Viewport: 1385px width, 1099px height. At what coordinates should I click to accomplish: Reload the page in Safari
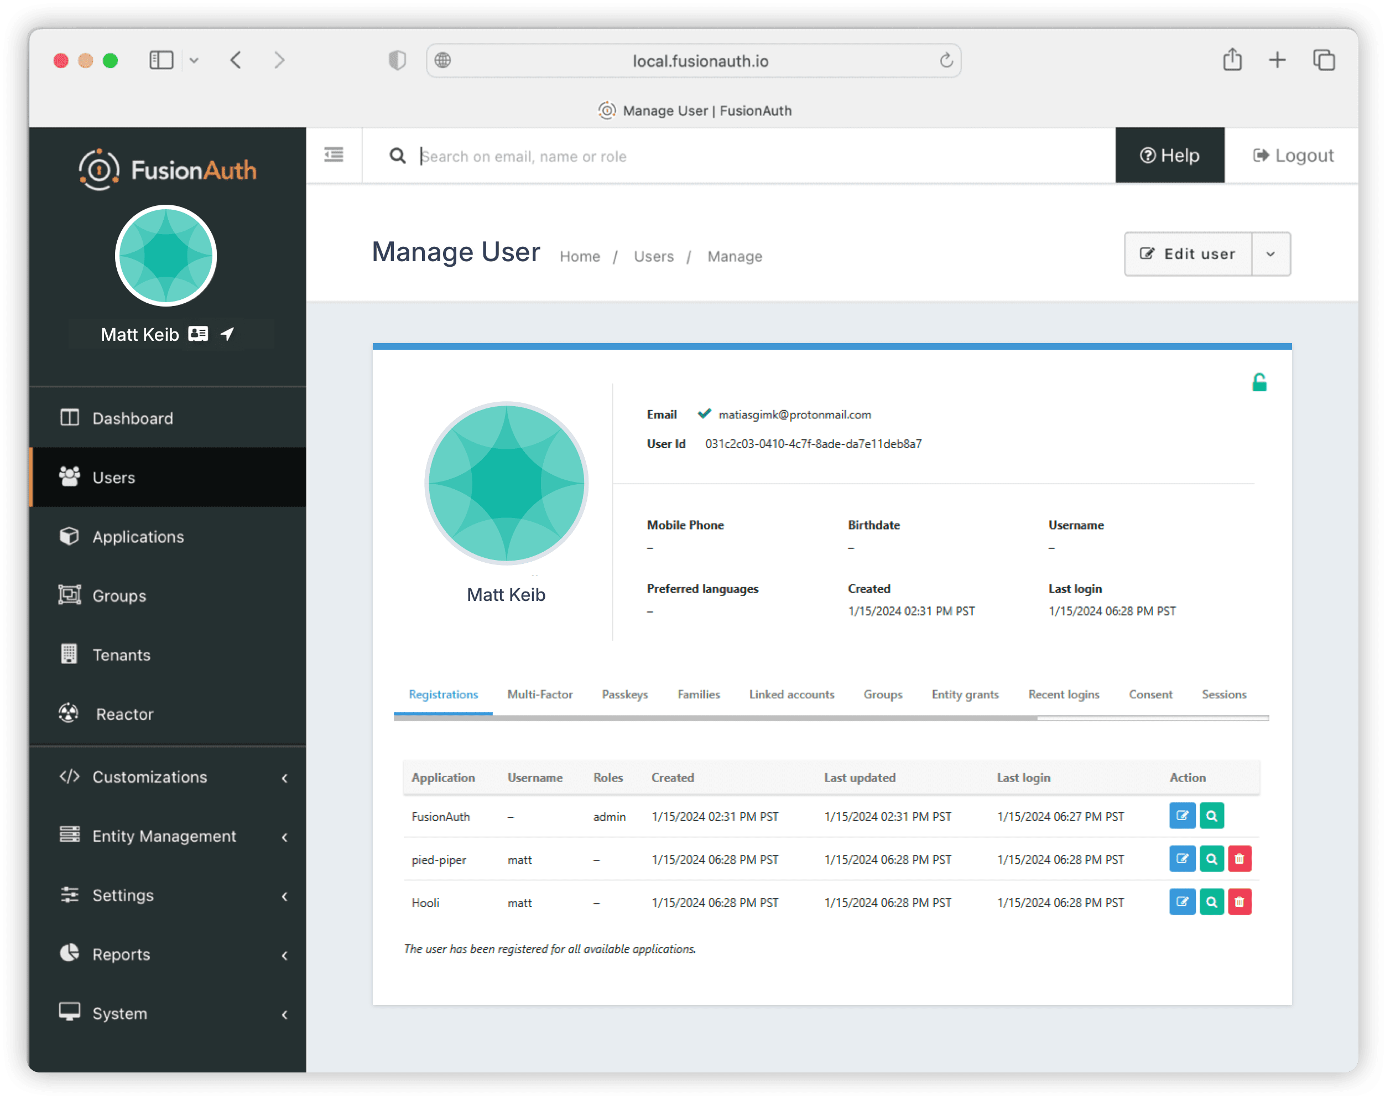[946, 60]
